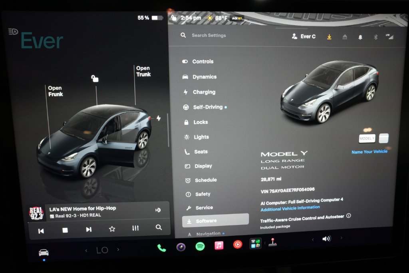Tap the 28,871 mi odometer reading

(x=271, y=179)
